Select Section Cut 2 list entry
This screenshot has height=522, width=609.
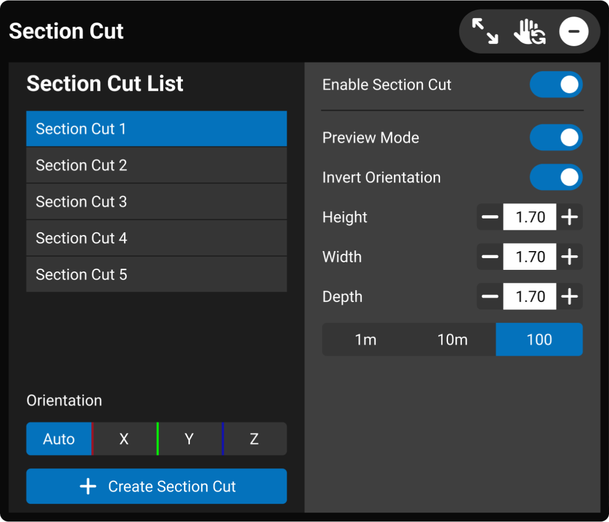pyautogui.click(x=156, y=165)
